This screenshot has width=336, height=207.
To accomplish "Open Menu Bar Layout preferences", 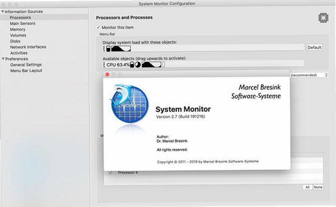I will 26,70.
